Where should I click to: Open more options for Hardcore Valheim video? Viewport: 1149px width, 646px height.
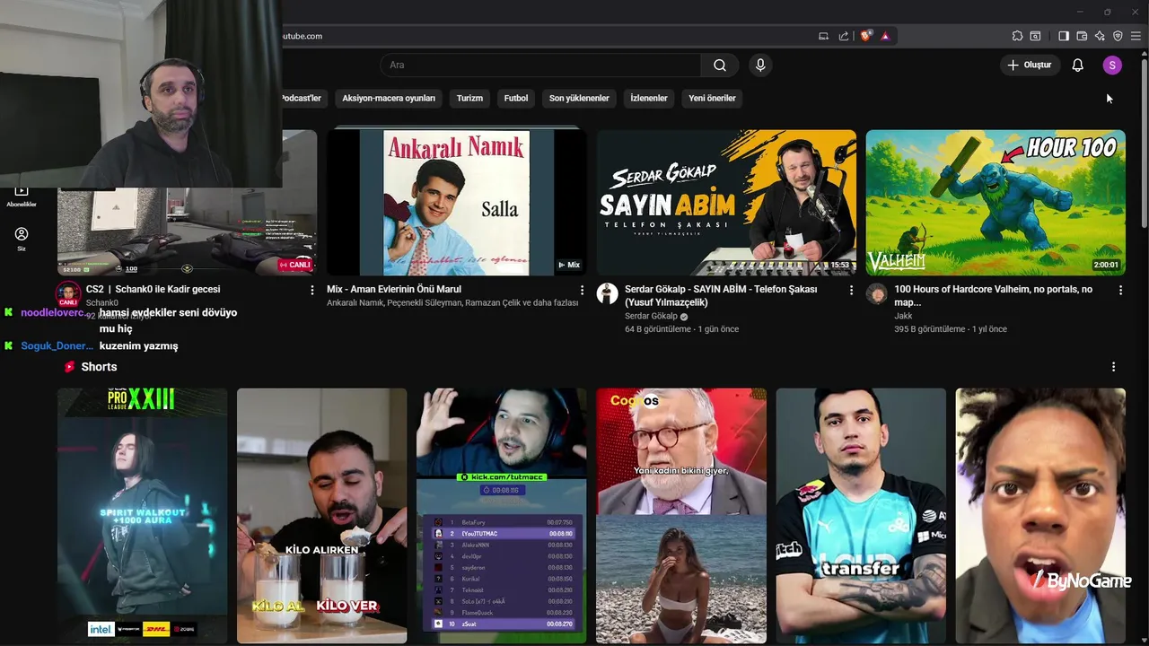pos(1120,290)
